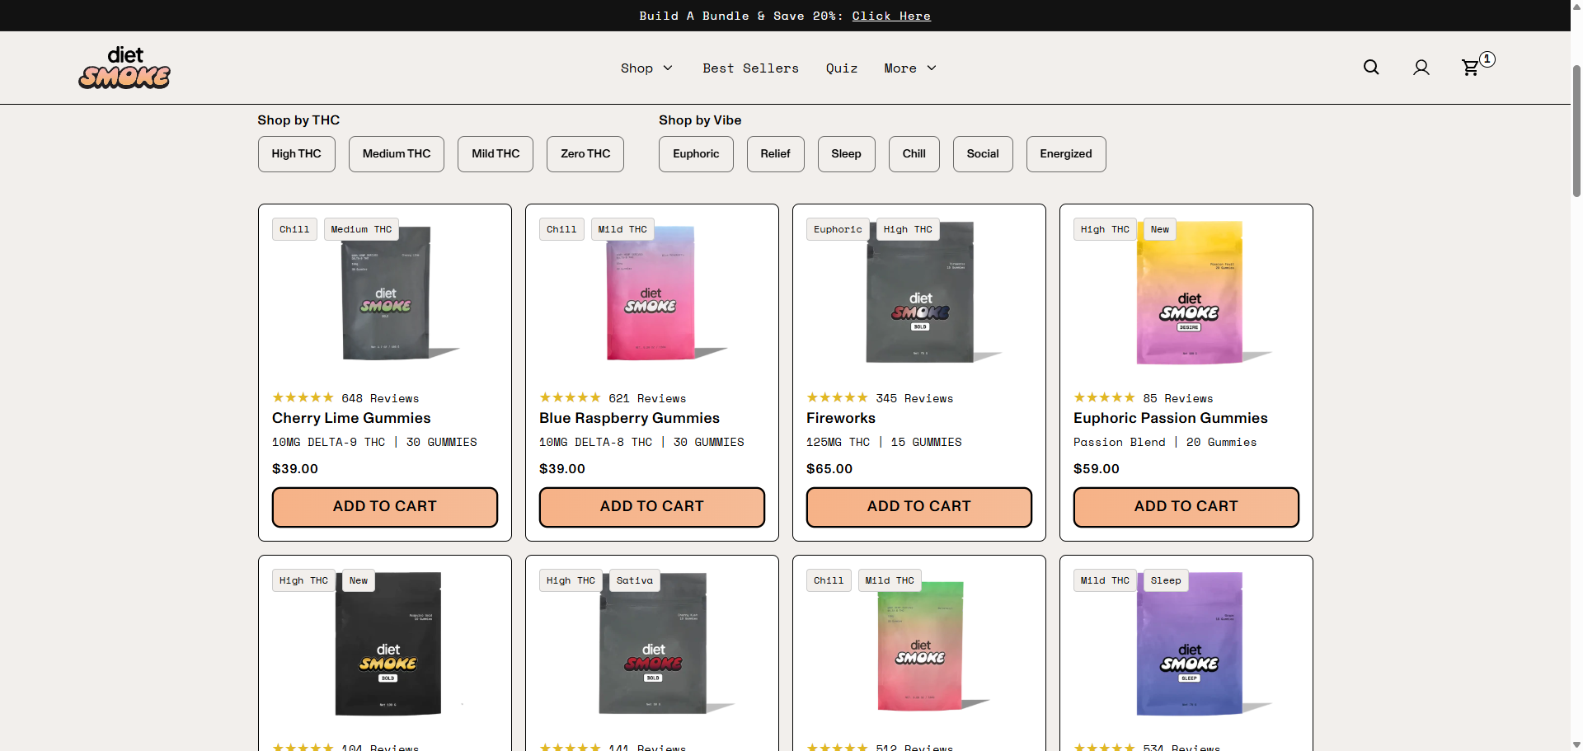Add Euphoric Passion Gummies to cart
The width and height of the screenshot is (1583, 751).
point(1186,507)
